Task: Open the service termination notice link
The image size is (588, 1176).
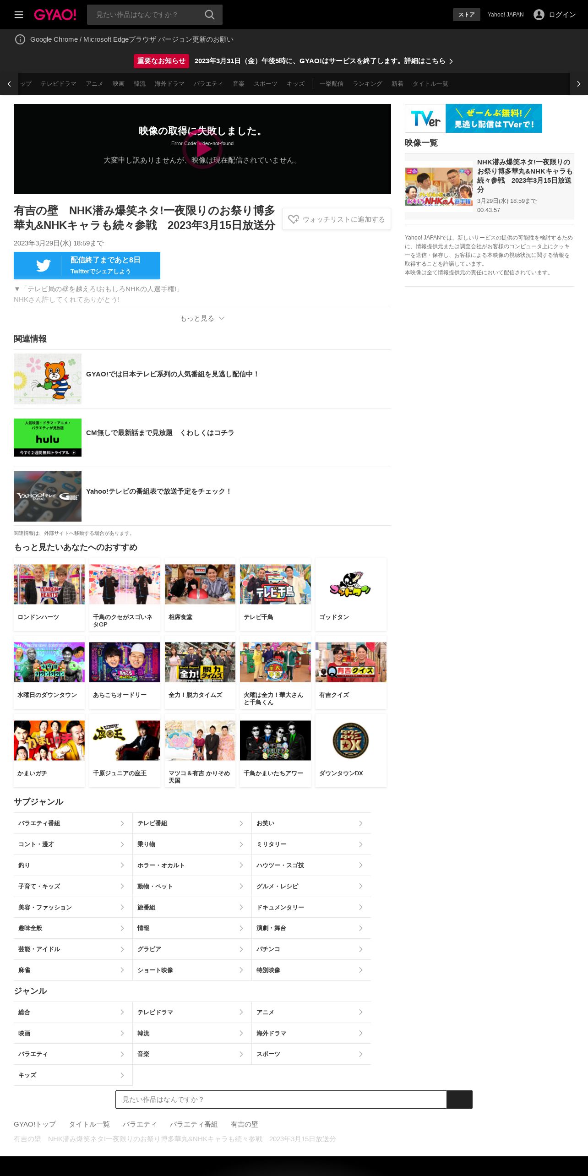Action: [323, 61]
